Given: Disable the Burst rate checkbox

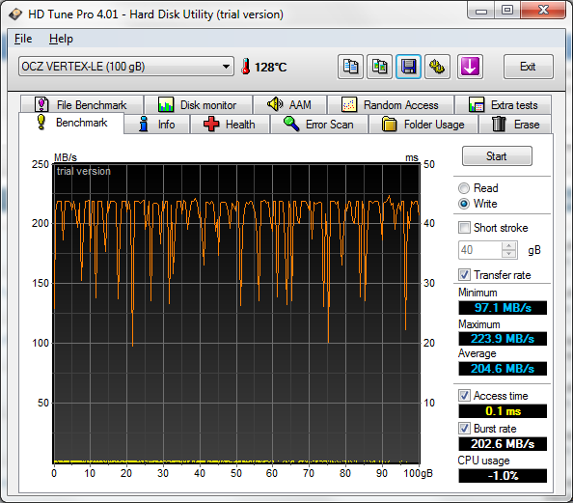Looking at the screenshot, I should (464, 429).
